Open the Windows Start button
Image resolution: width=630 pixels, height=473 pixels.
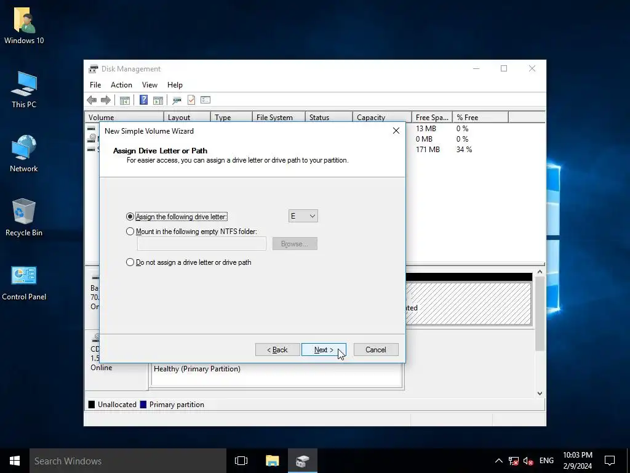15,461
